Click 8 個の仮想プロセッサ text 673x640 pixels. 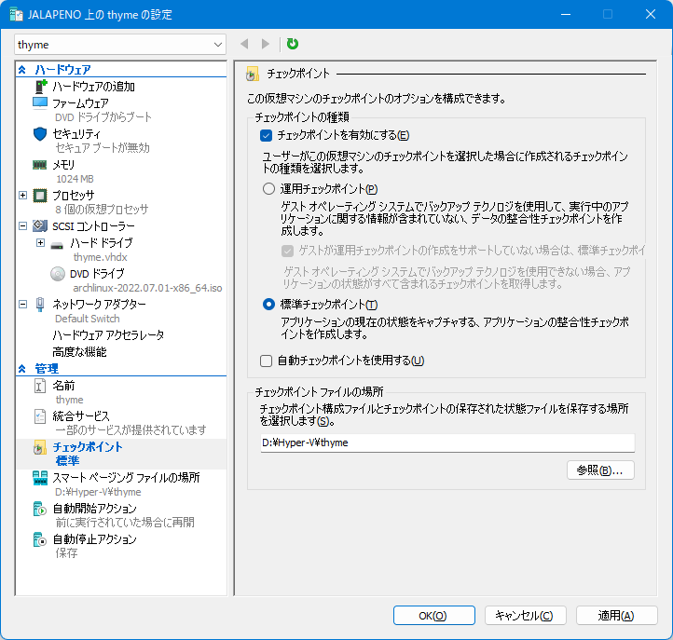(x=102, y=210)
